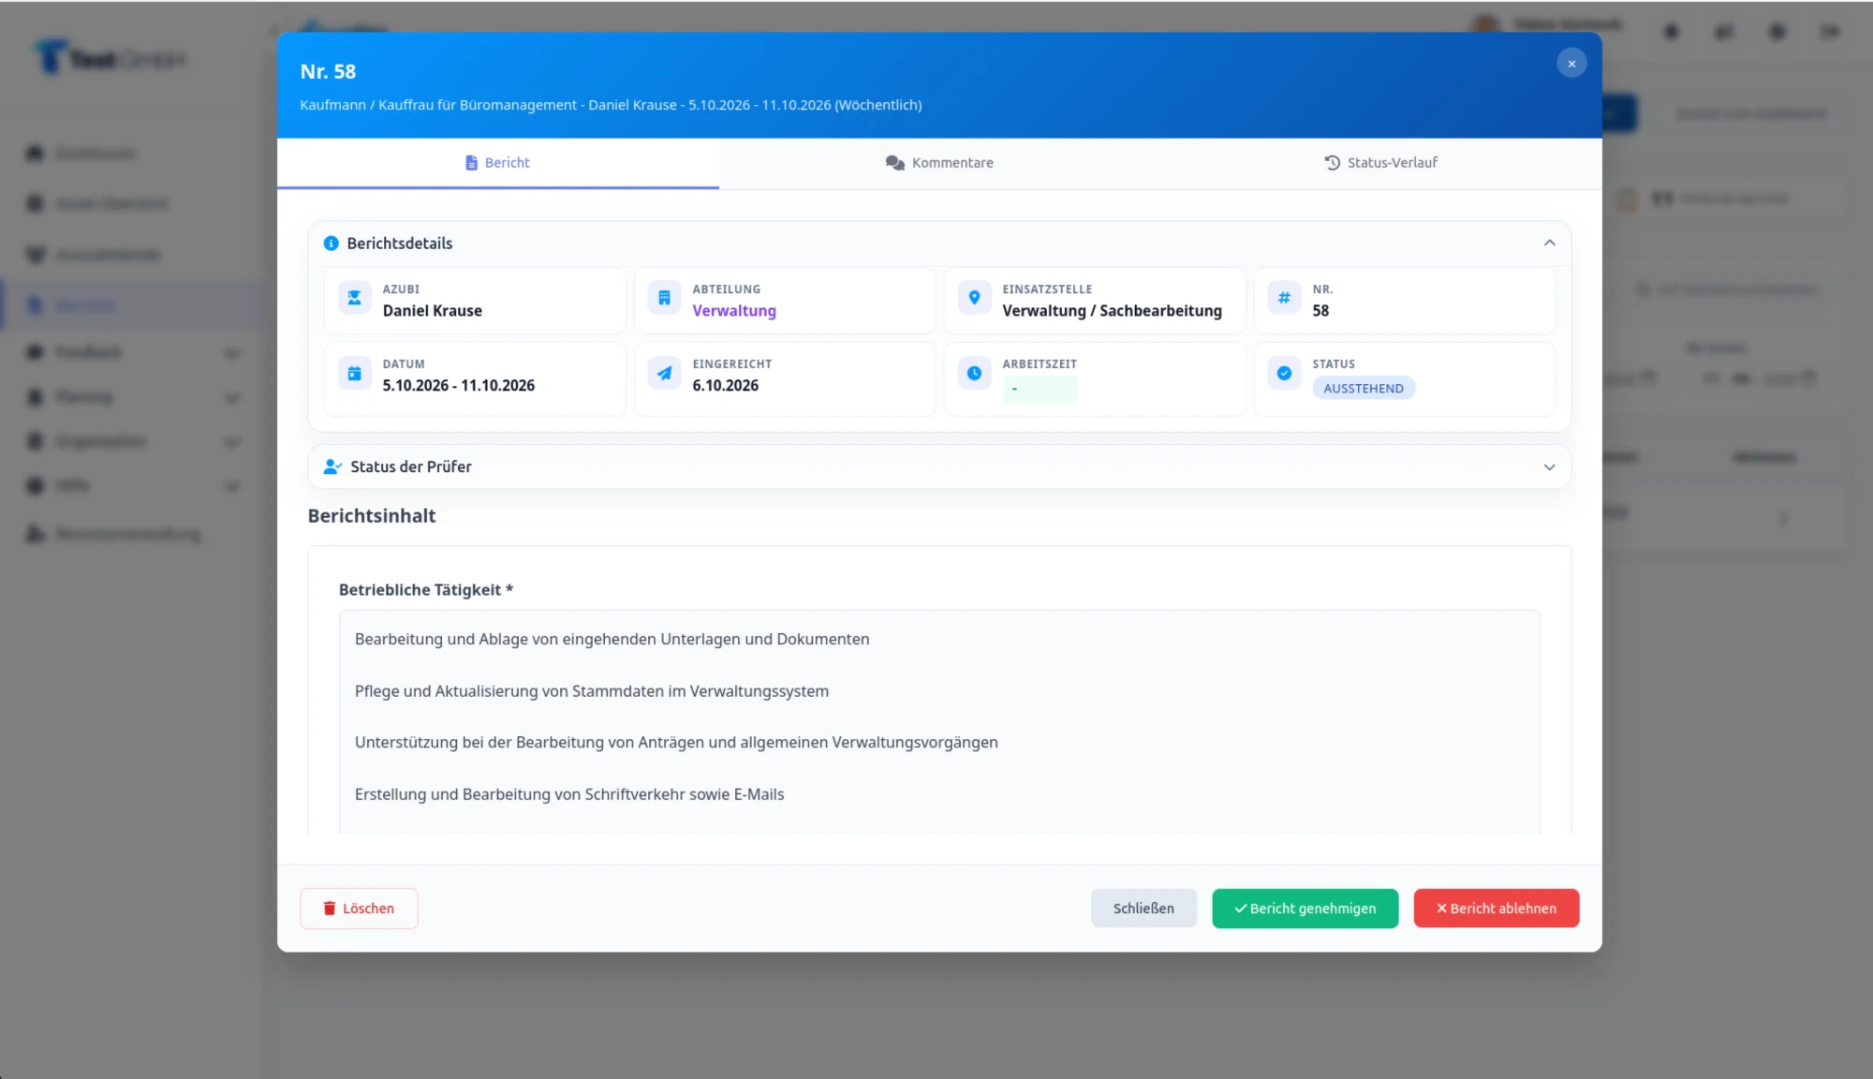Click the submitted date 6.10.2026
The width and height of the screenshot is (1873, 1079).
[725, 386]
